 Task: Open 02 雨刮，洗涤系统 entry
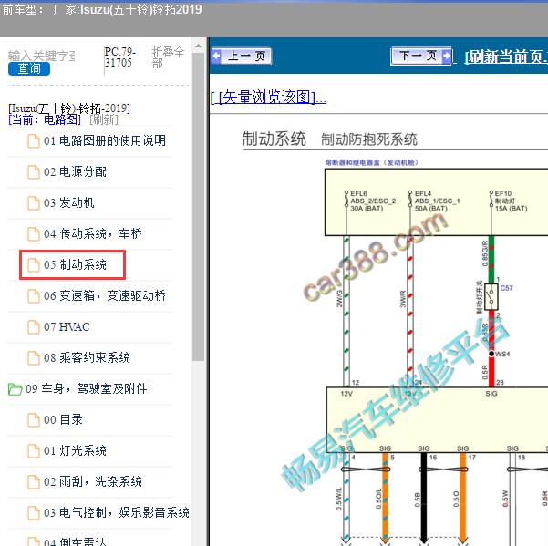(x=93, y=481)
